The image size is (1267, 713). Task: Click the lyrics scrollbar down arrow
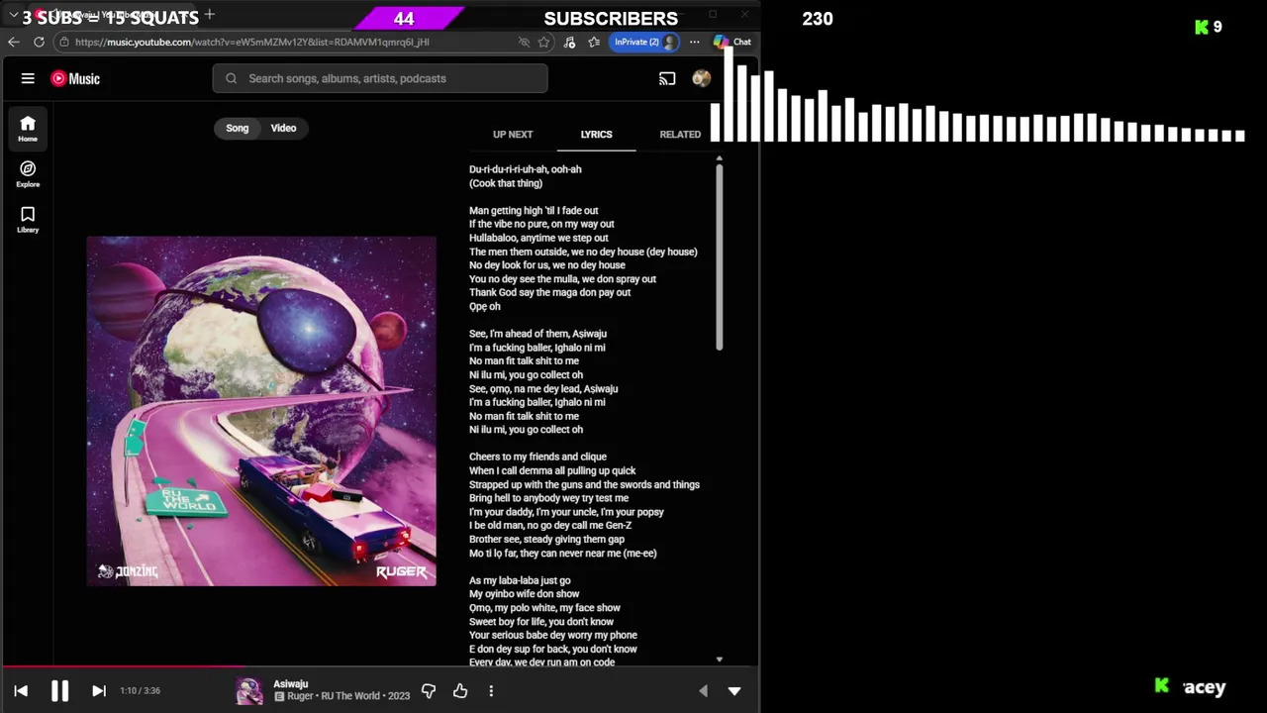(720, 660)
